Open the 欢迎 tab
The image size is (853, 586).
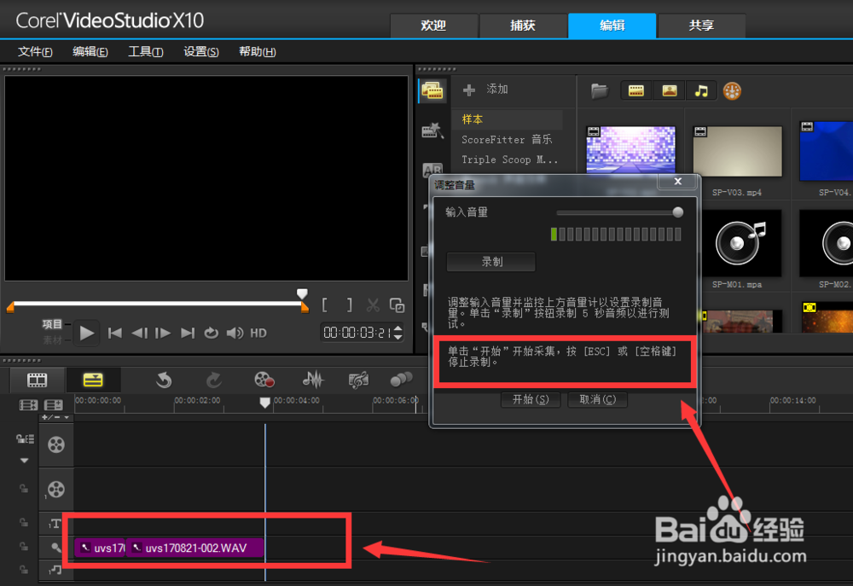pos(433,26)
